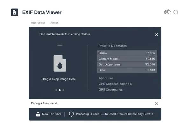Screen dimensions: 191x134
Task: Dismiss the white prompt bar with its X
Action: (x=156, y=103)
